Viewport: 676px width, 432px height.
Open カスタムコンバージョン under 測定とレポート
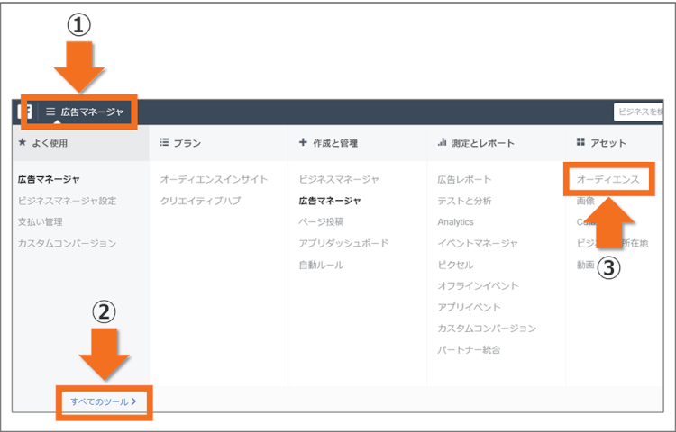[x=487, y=328]
